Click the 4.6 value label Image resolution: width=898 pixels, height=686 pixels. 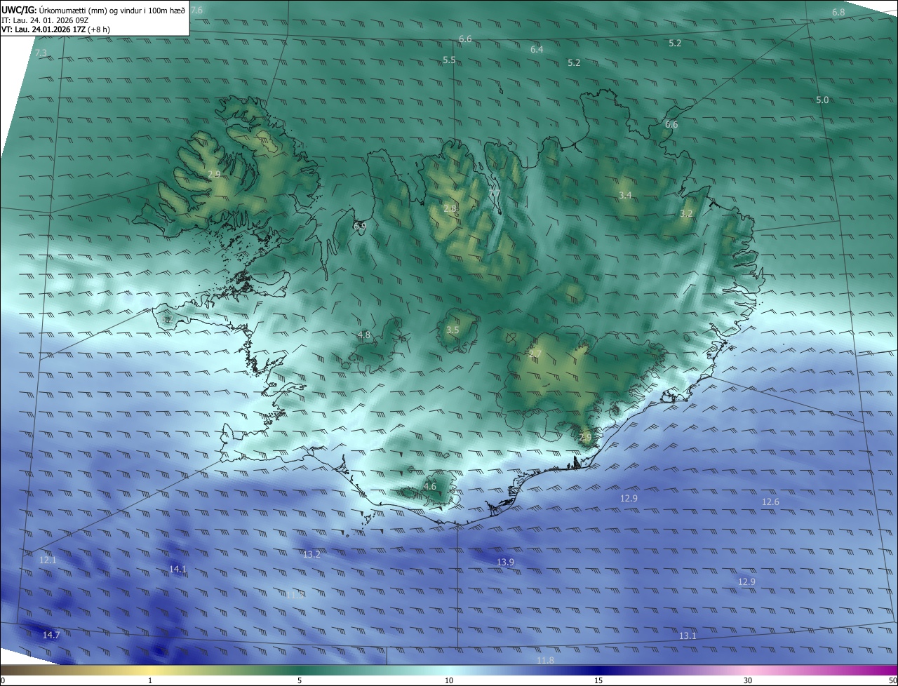(x=430, y=487)
